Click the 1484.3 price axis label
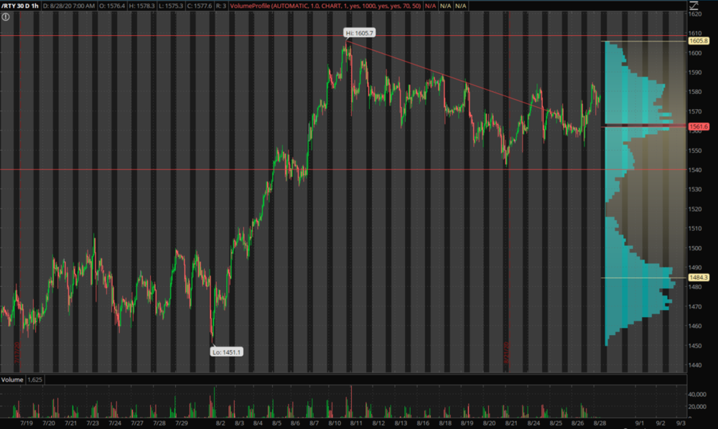718x429 pixels. (699, 278)
